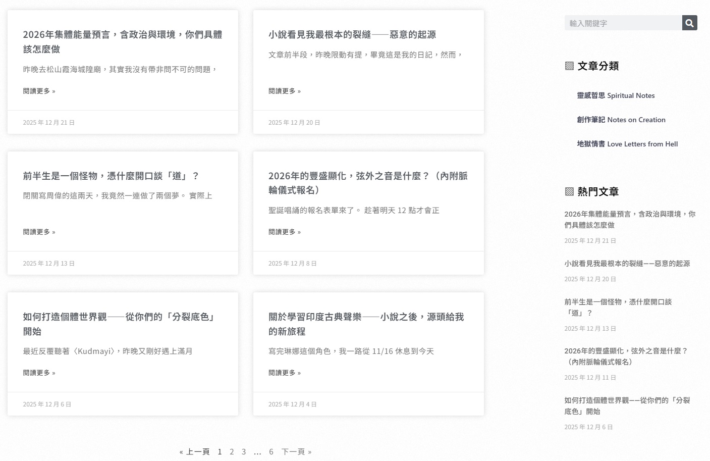Open the 地獄情書 Love Letters from Hell category
The height and width of the screenshot is (461, 710).
point(626,144)
